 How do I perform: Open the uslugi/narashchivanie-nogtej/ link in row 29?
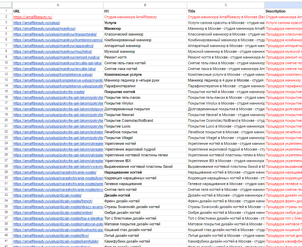55,173
